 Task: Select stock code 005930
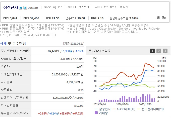[x=33, y=8]
